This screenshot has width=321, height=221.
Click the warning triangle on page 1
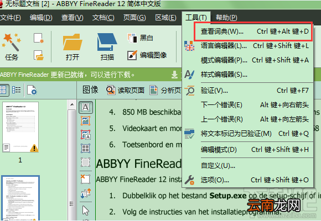click(x=34, y=148)
